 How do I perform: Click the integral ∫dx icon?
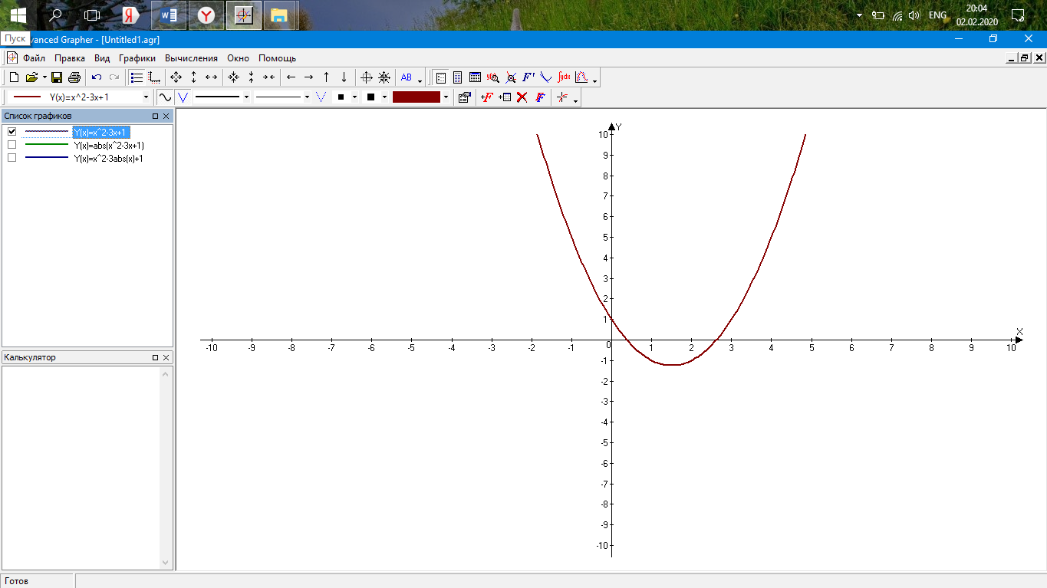(x=564, y=77)
